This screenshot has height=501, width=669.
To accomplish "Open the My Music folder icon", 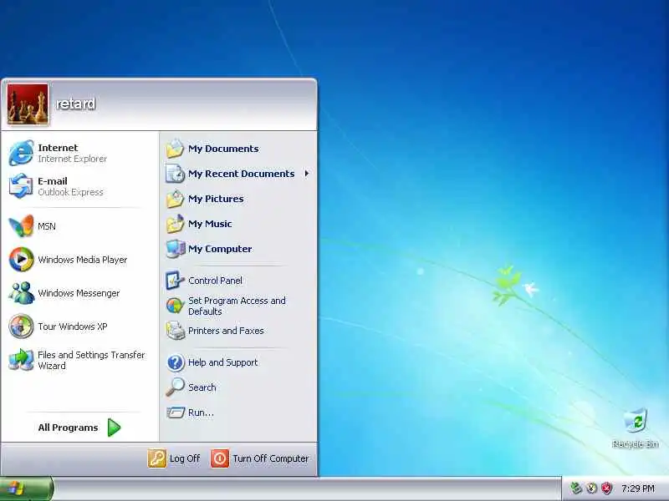I will coord(175,224).
